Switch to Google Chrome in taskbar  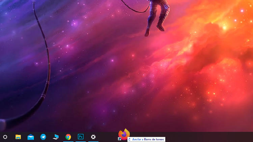[x=68, y=137]
